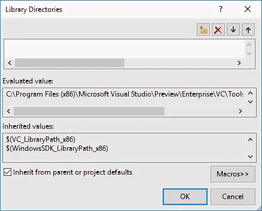
Task: Click the Cancel button
Action: (x=233, y=197)
